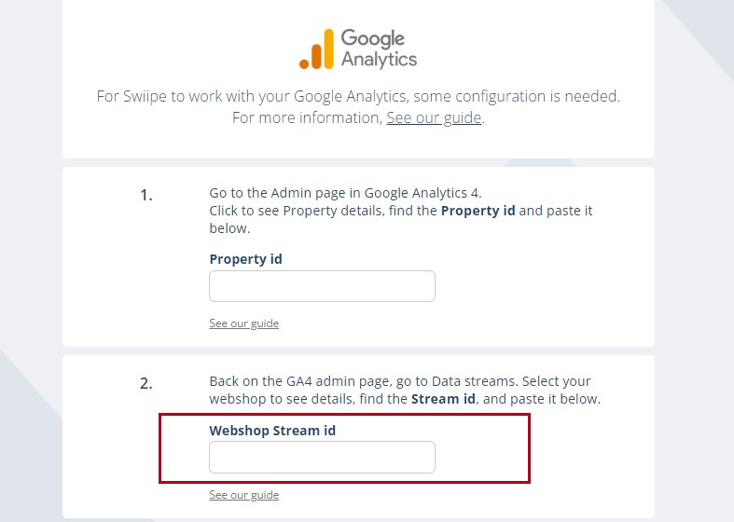Click the "Go to the Admin page" instruction line
The width and height of the screenshot is (734, 522).
pos(345,193)
